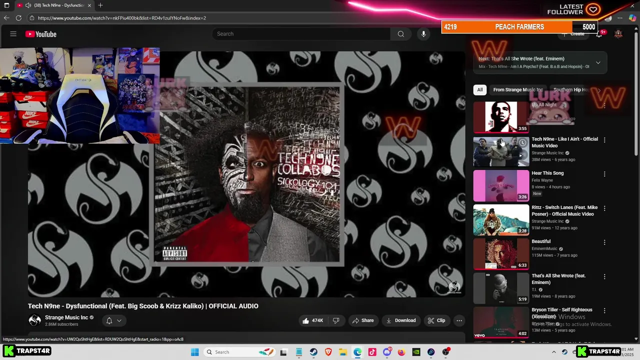Dislike the video with thumbs down
This screenshot has height=360, width=640.
[x=336, y=320]
